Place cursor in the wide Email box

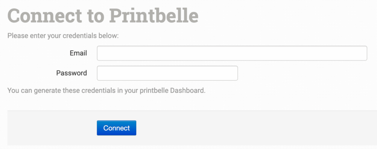coord(232,53)
